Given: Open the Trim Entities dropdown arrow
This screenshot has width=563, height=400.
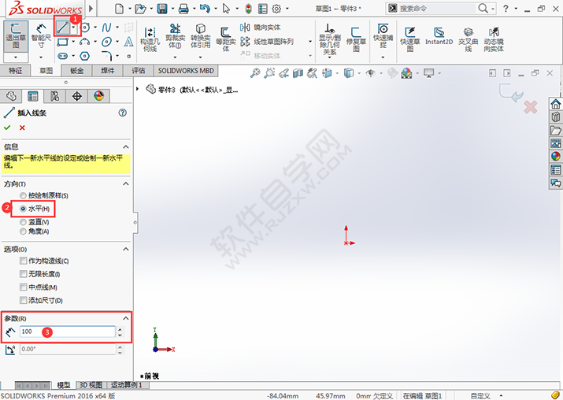Looking at the screenshot, I should pos(175,57).
